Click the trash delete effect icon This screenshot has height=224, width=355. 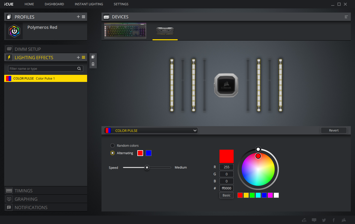(93, 64)
